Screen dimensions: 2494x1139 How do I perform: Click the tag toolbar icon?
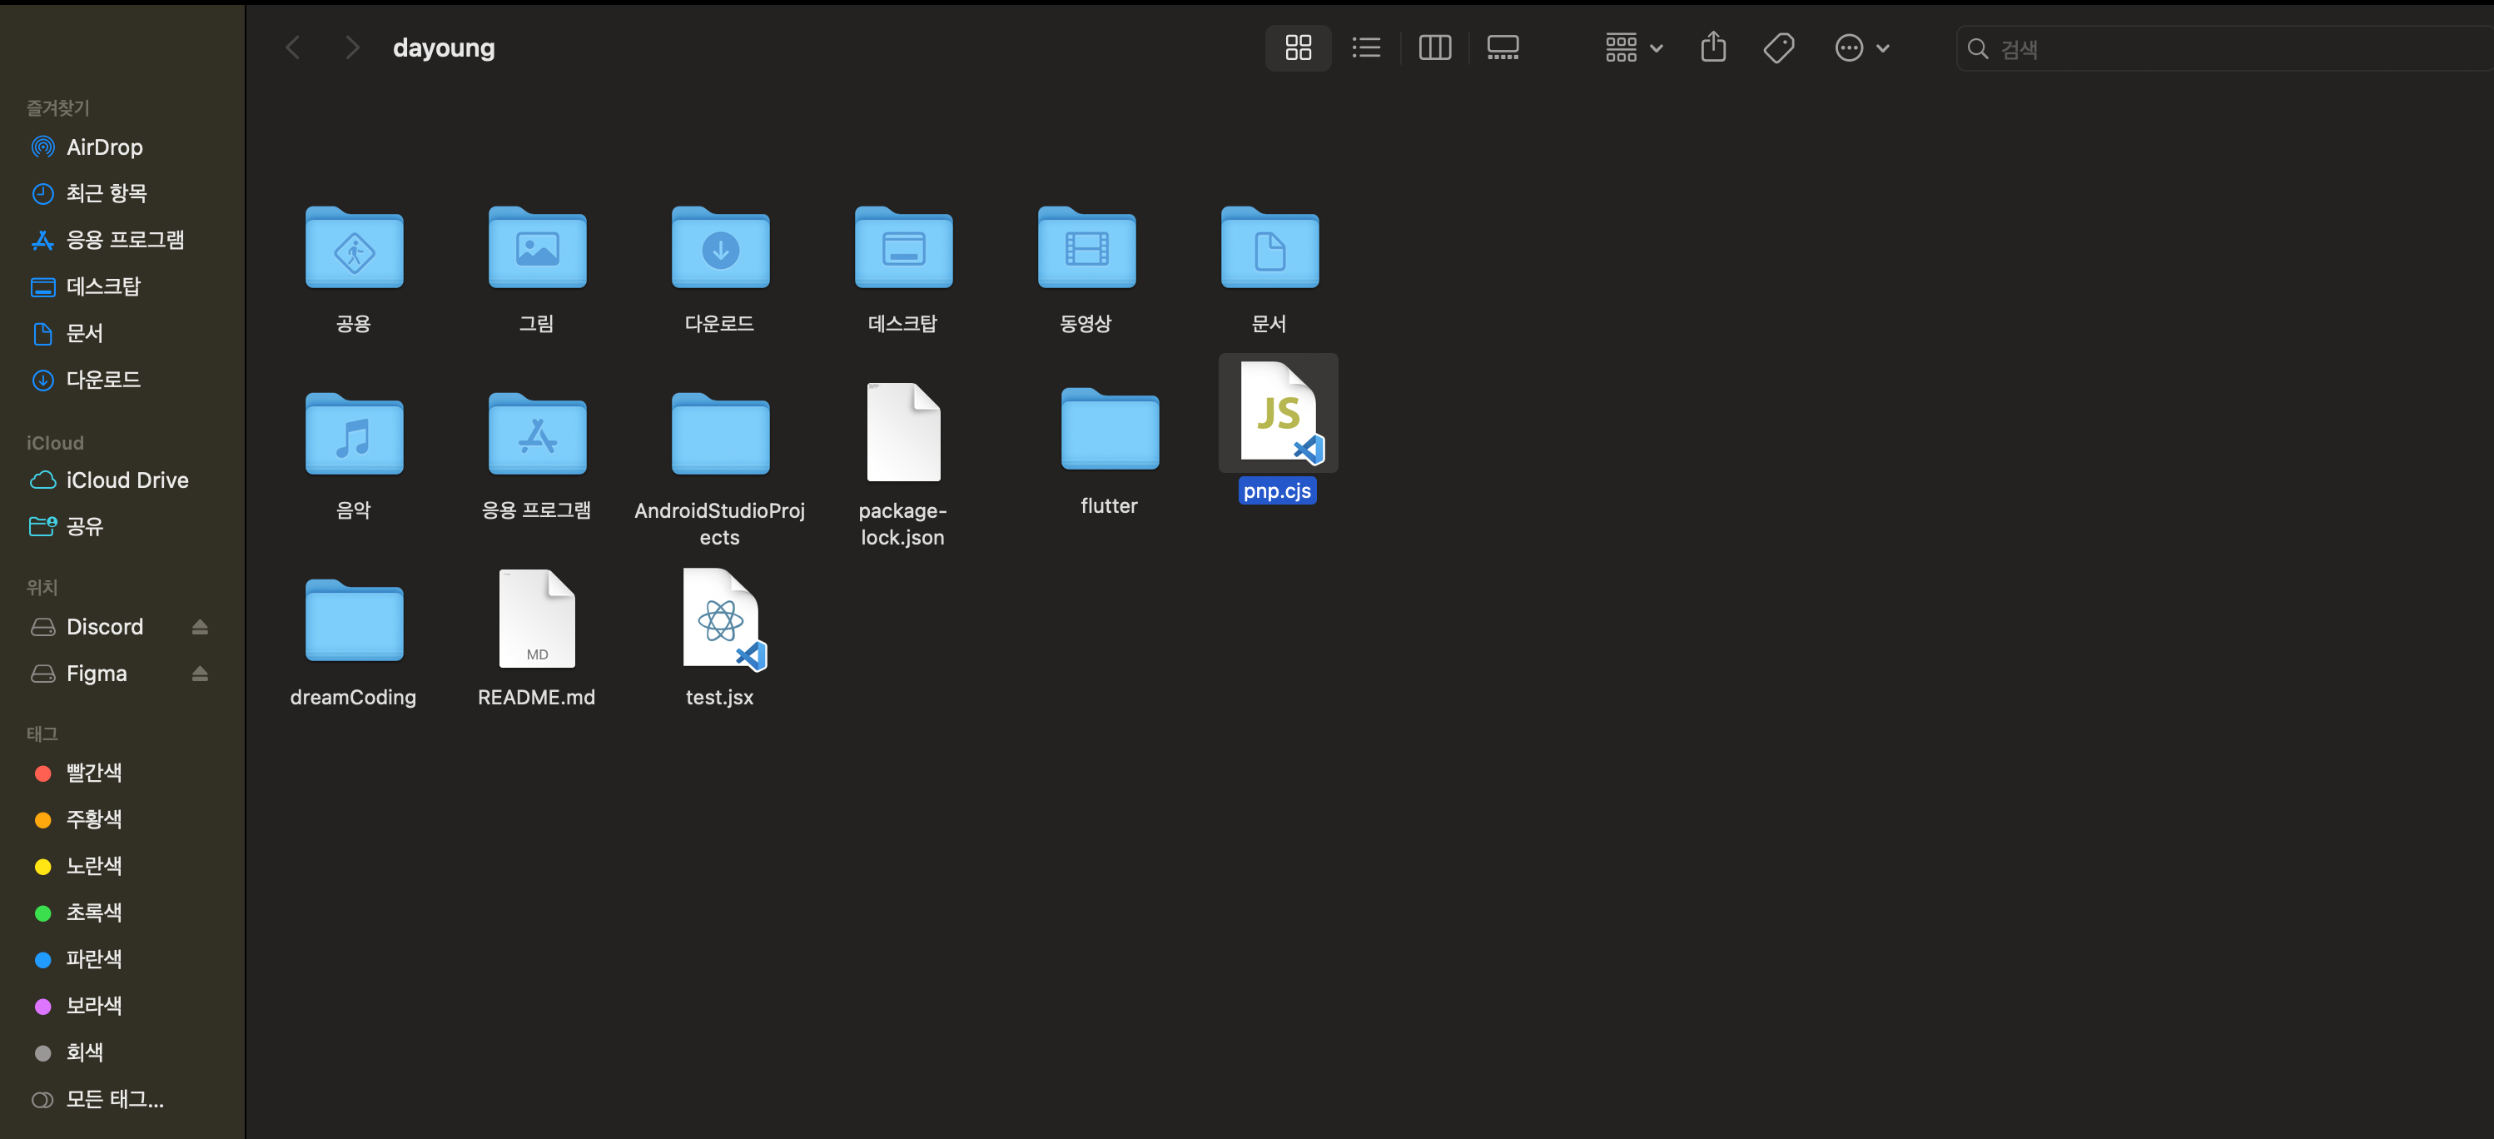point(1779,47)
